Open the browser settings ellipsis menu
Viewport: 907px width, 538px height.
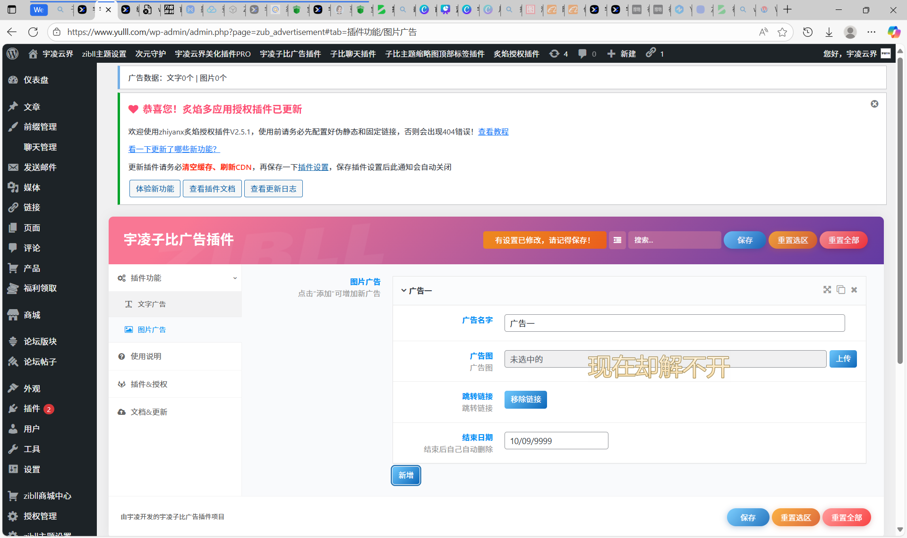(x=872, y=32)
